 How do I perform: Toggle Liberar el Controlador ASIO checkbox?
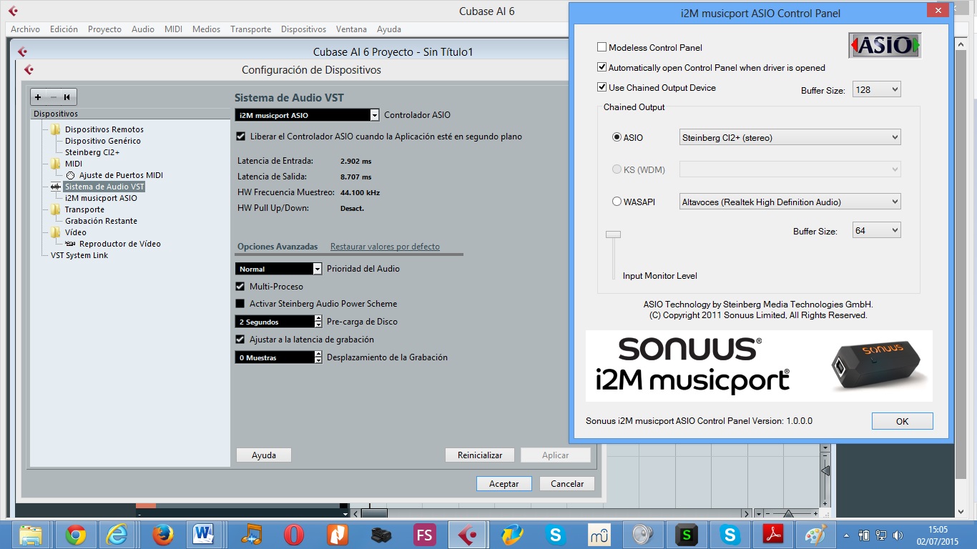[x=240, y=136]
